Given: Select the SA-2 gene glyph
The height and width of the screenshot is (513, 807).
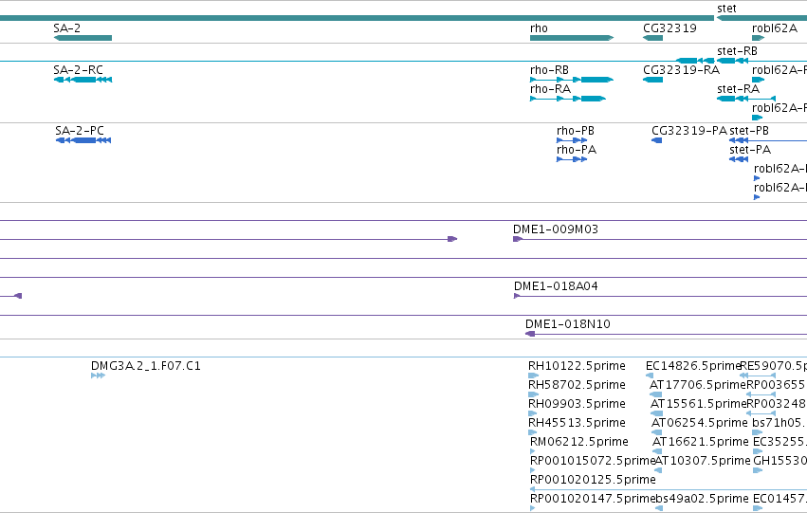Looking at the screenshot, I should 83,38.
